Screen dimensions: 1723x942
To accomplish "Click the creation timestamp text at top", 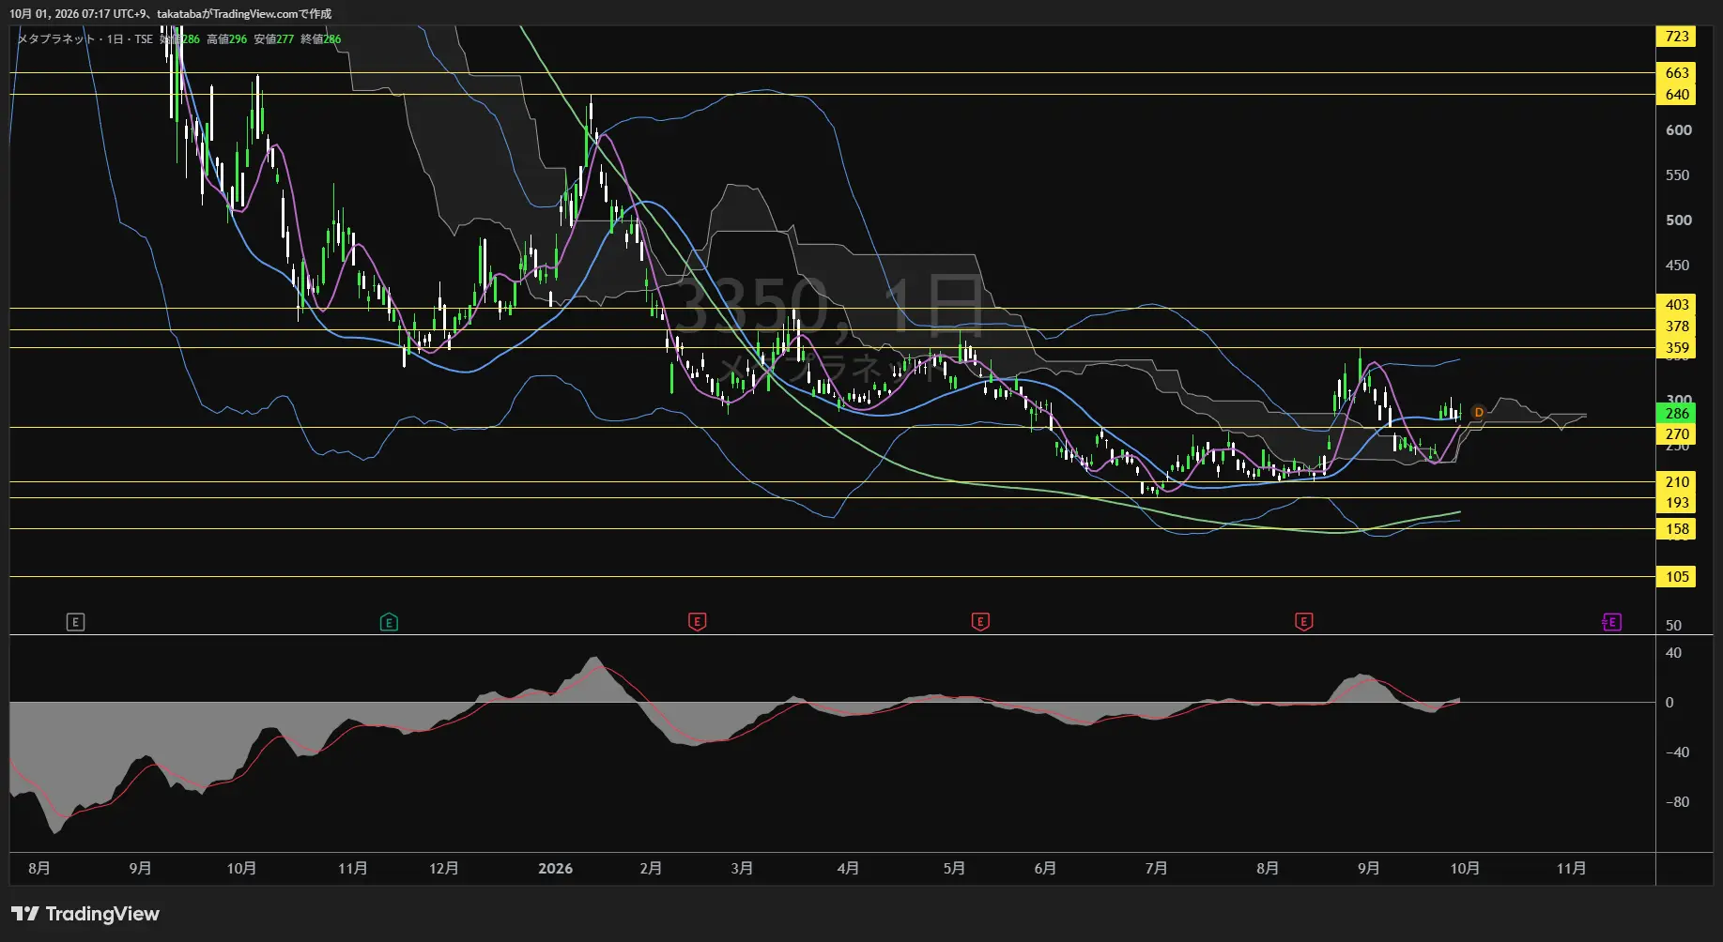I will [170, 14].
